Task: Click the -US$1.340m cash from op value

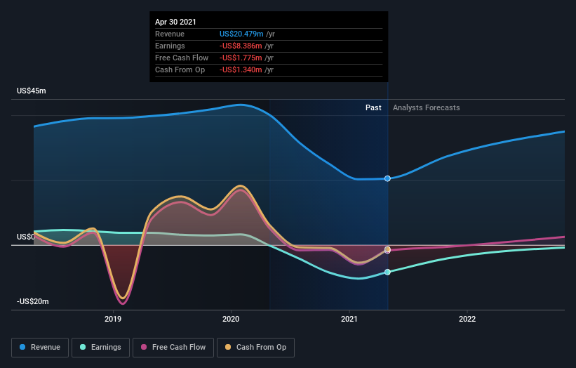Action: [x=241, y=70]
